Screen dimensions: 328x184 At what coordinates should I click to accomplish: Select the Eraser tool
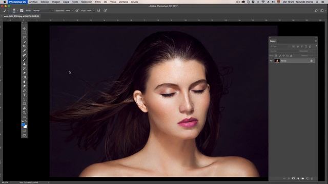(x=24, y=73)
